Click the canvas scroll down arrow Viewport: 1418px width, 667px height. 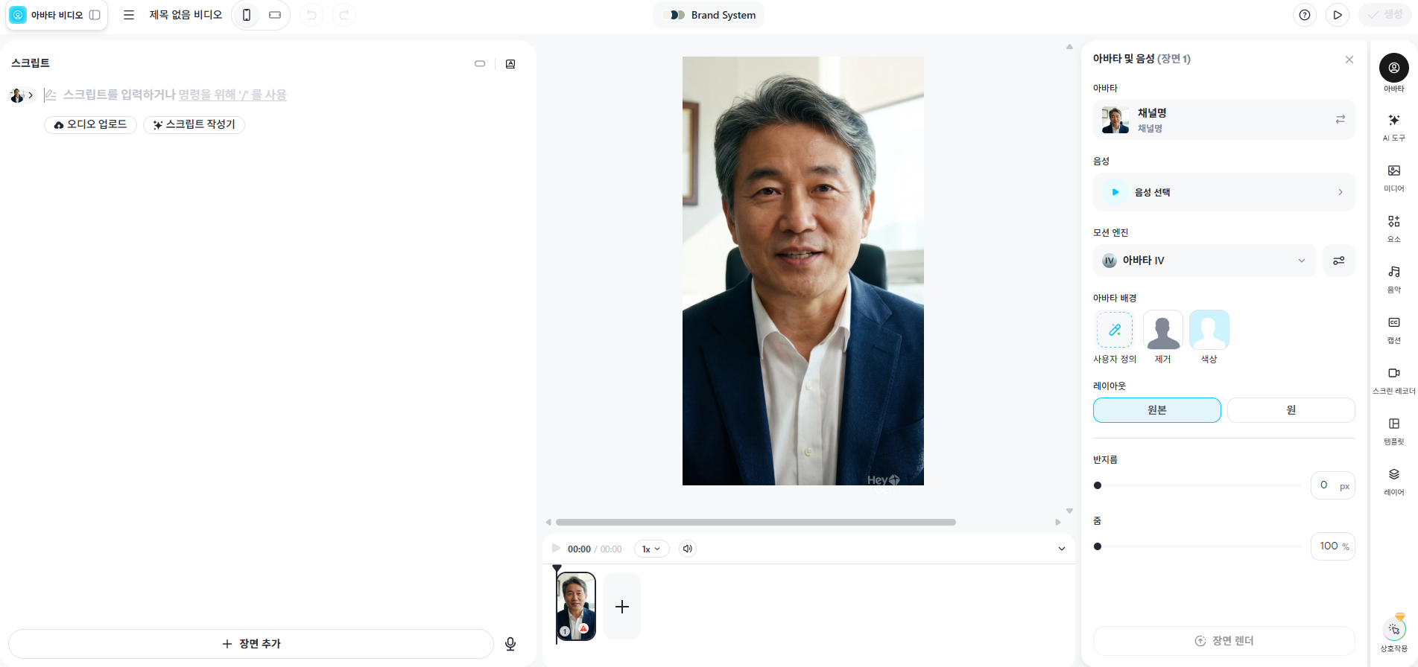[x=1069, y=511]
